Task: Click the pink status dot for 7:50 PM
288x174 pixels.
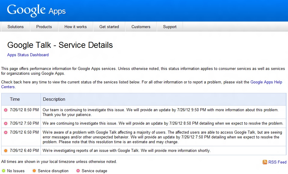Action: [x=6, y=123]
